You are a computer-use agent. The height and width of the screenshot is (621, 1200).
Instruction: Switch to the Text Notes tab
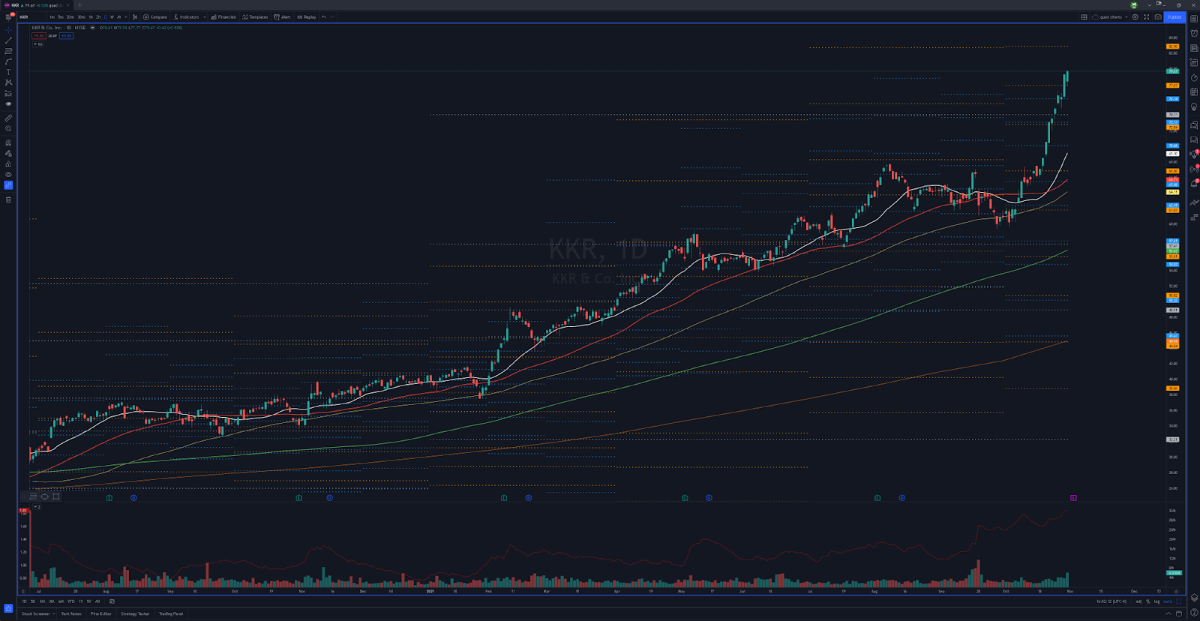coord(71,613)
